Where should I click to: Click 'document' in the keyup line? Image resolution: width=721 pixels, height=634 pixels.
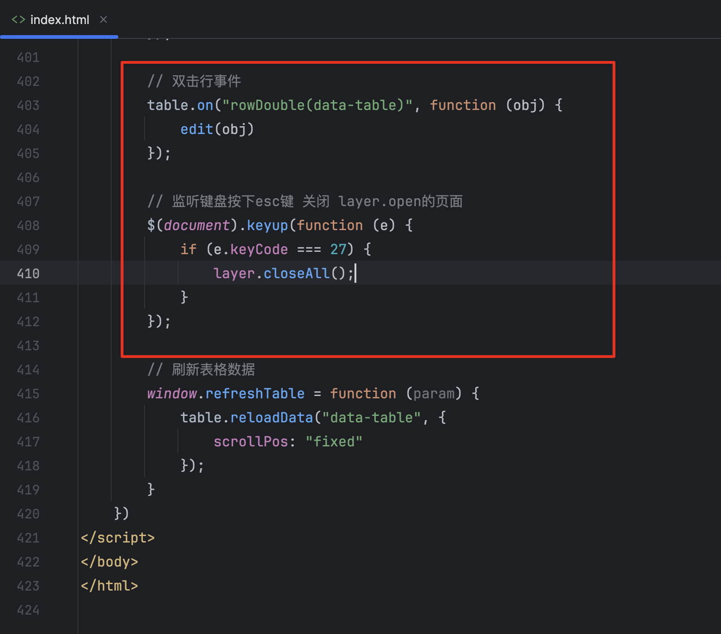(196, 226)
